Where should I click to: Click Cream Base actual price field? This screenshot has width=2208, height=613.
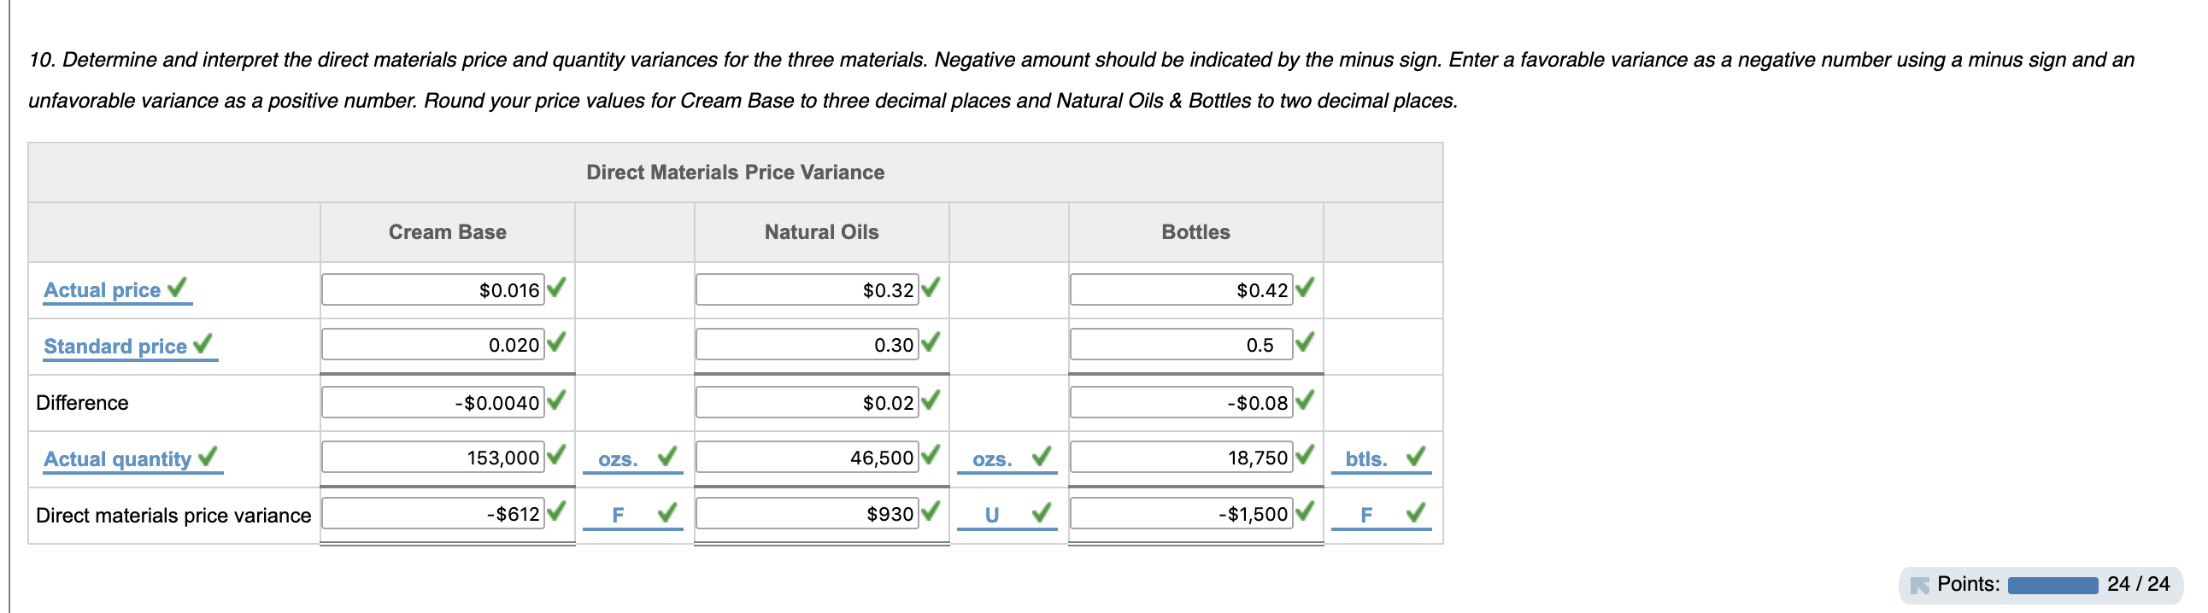(x=433, y=290)
